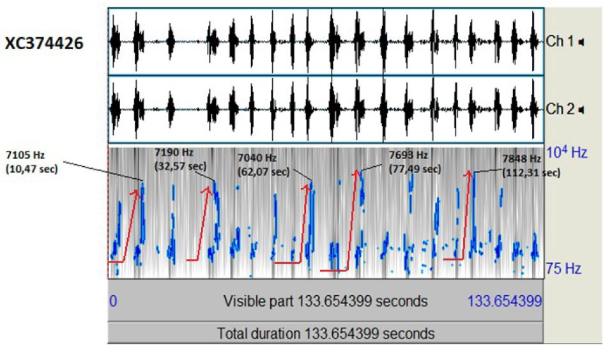Click the 75 Hz lower frequency label
Viewport: 603px width, 345px height.
[563, 268]
